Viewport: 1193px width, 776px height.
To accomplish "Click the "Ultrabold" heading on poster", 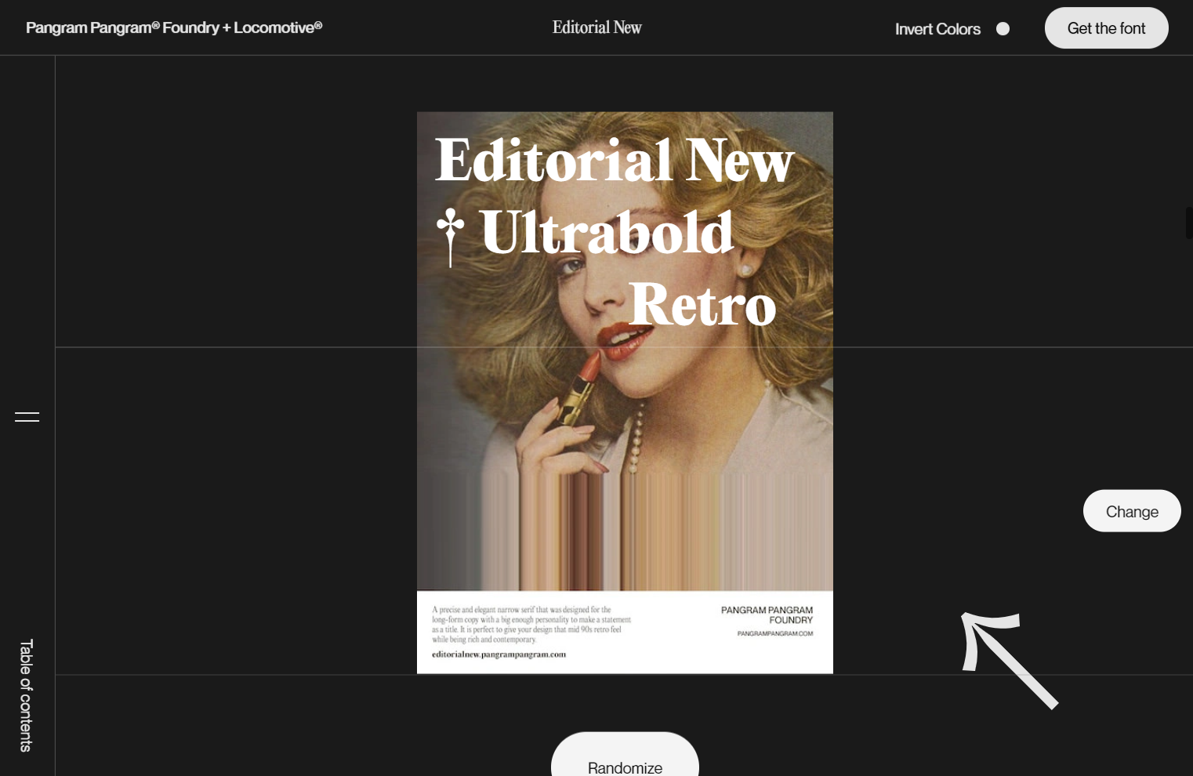I will [x=607, y=233].
